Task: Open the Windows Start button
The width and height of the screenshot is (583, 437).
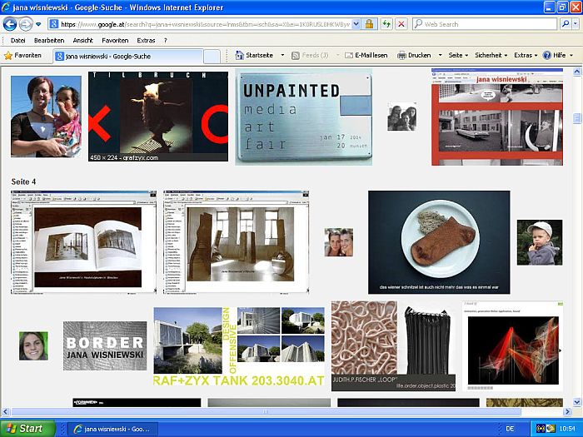Action: coord(27,429)
